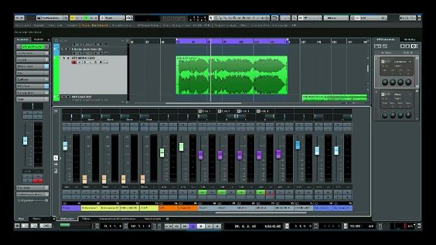Expand the last Inspector section above the fader

point(33,99)
